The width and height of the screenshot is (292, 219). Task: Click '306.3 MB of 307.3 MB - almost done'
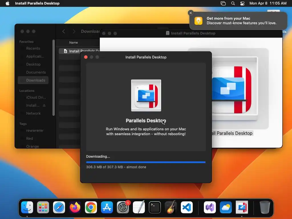click(x=116, y=167)
